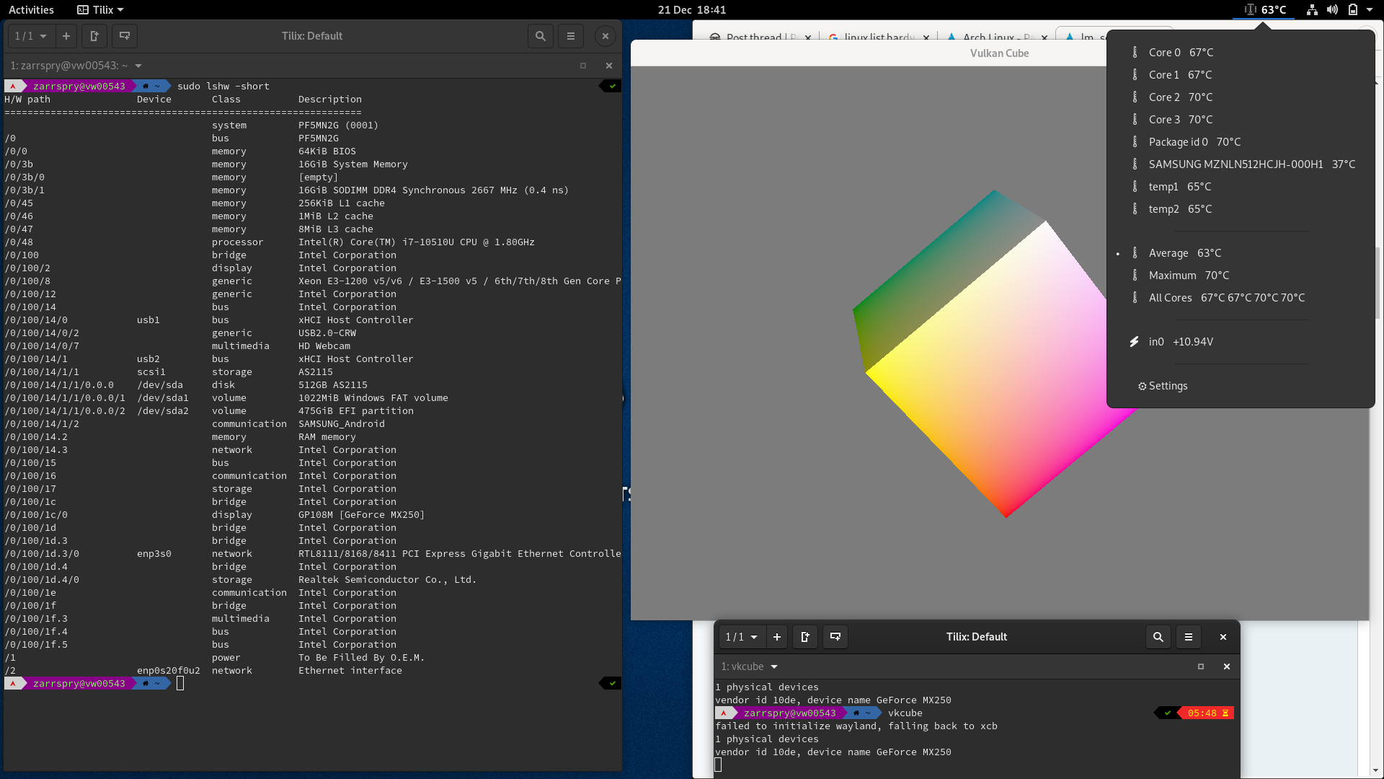
Task: Click the 05:48 duration badge in vkcube terminal
Action: tap(1207, 713)
